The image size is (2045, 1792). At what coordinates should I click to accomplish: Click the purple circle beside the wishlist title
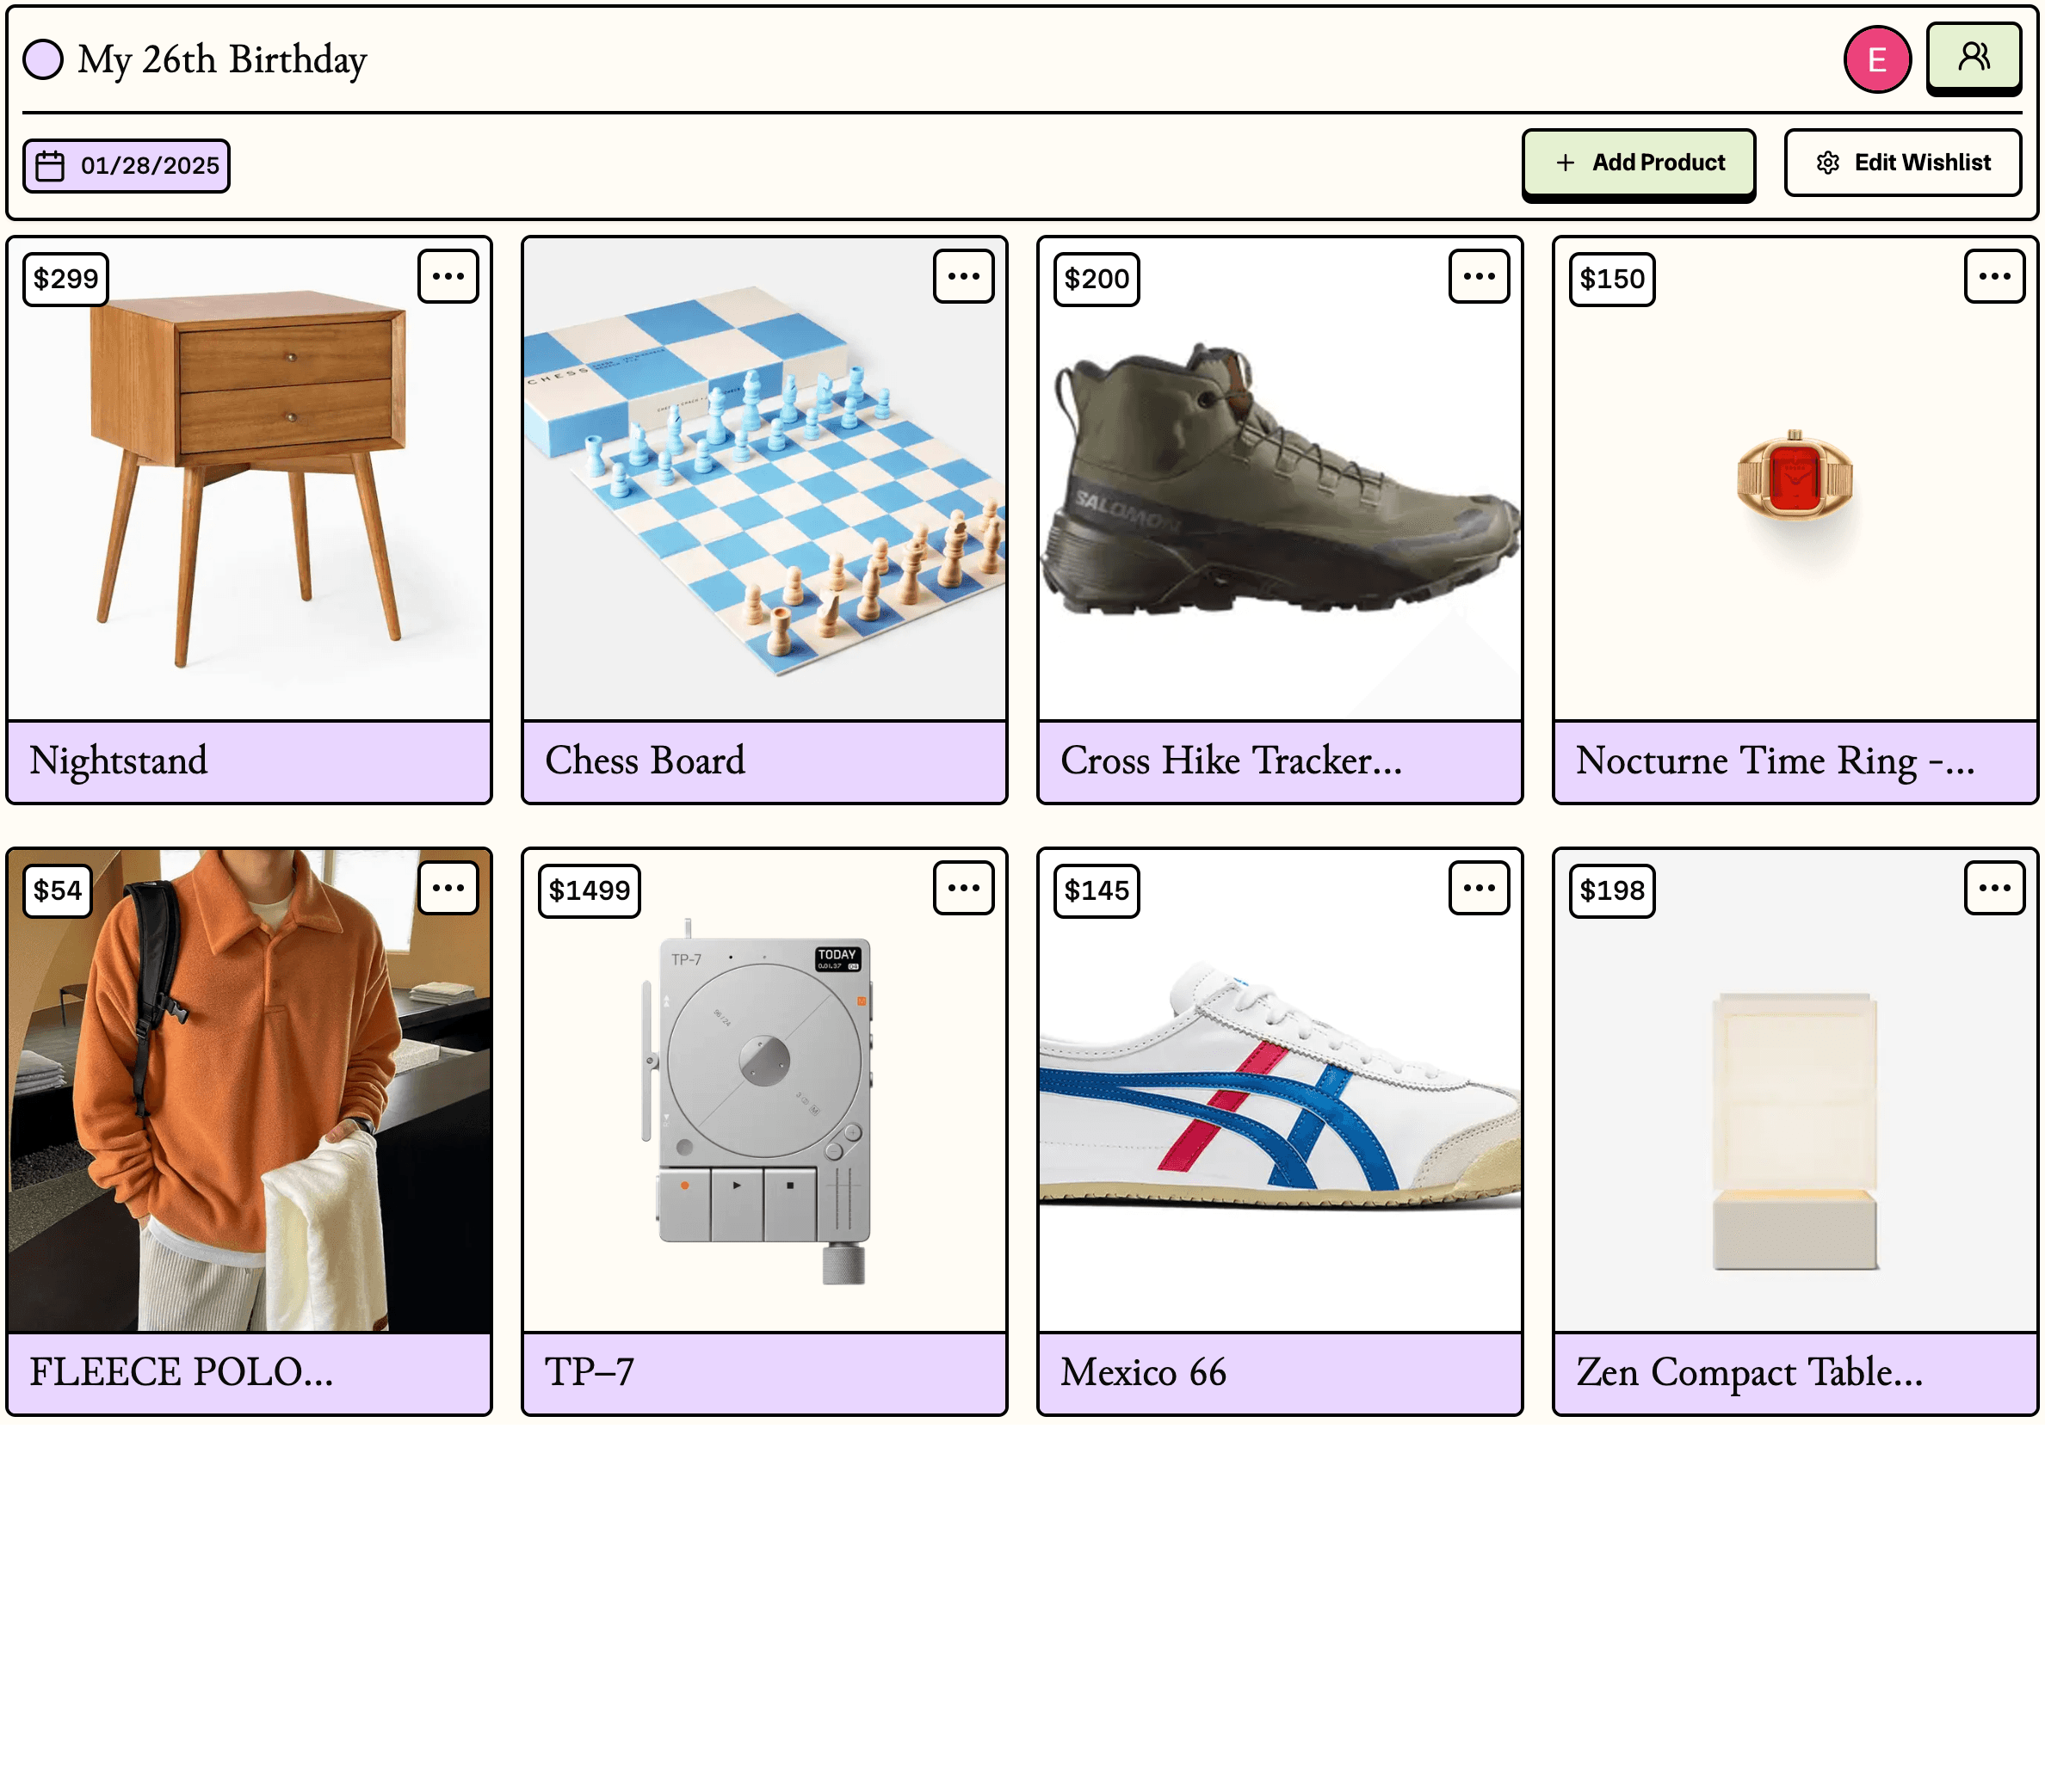(x=43, y=58)
